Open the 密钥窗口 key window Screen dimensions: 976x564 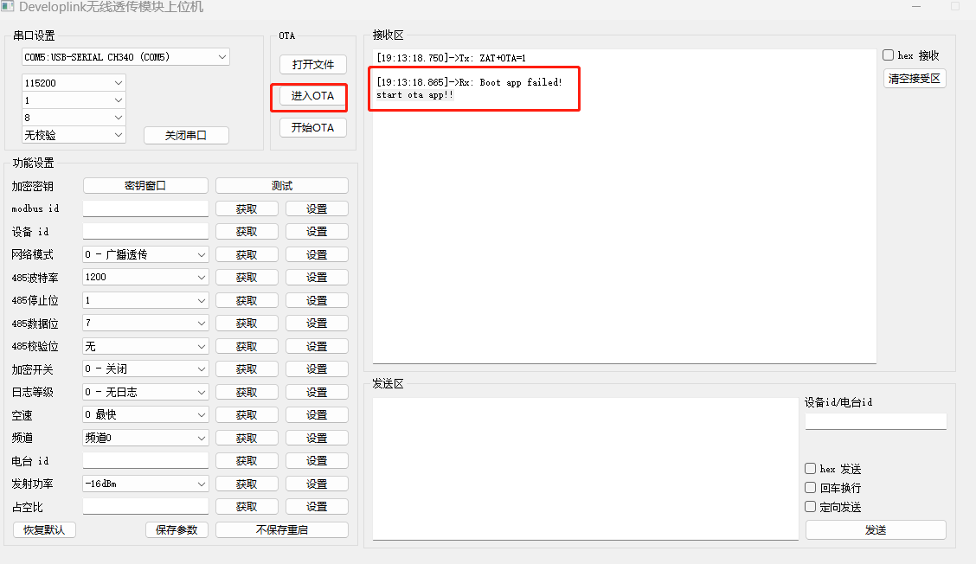click(145, 185)
